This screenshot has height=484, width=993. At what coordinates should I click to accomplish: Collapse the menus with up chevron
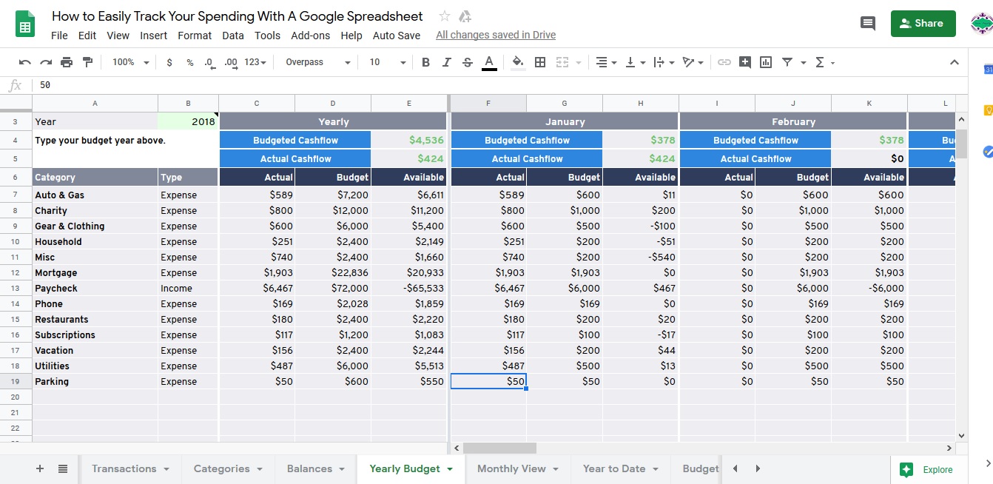click(x=955, y=62)
